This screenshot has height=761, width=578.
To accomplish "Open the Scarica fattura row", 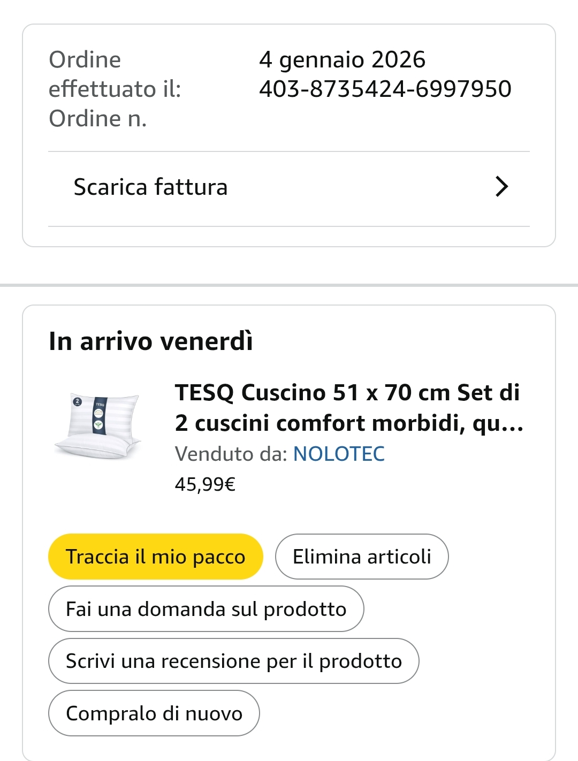I will point(150,187).
